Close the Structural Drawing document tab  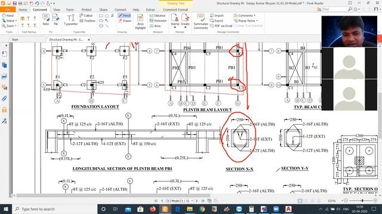click(x=89, y=40)
